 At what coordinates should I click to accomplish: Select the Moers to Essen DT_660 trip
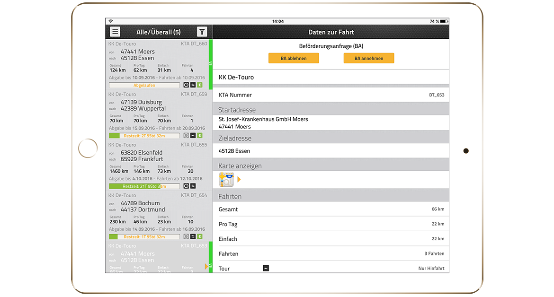[157, 64]
